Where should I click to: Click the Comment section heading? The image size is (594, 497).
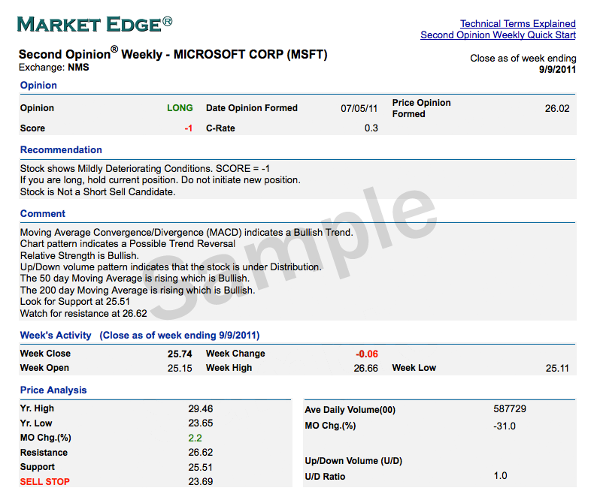click(43, 214)
